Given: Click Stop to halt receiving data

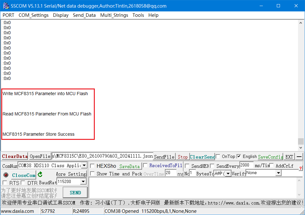Looking at the screenshot, I should pos(182,156).
